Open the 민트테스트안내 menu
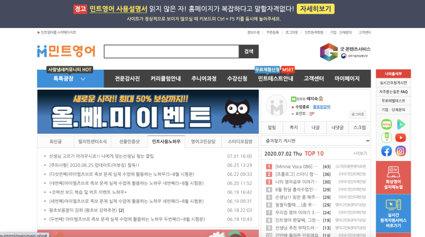Image resolution: width=425 pixels, height=237 pixels. tap(275, 79)
